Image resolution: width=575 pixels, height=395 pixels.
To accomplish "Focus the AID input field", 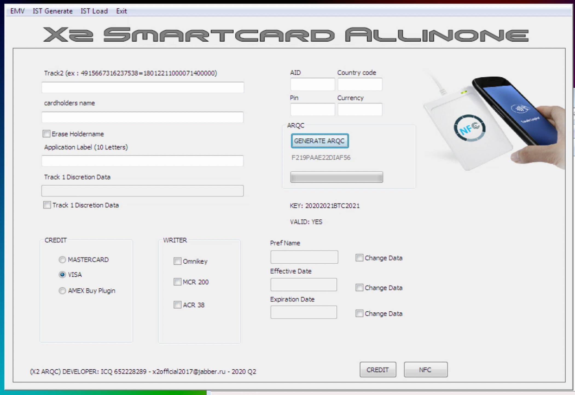I will pos(312,84).
